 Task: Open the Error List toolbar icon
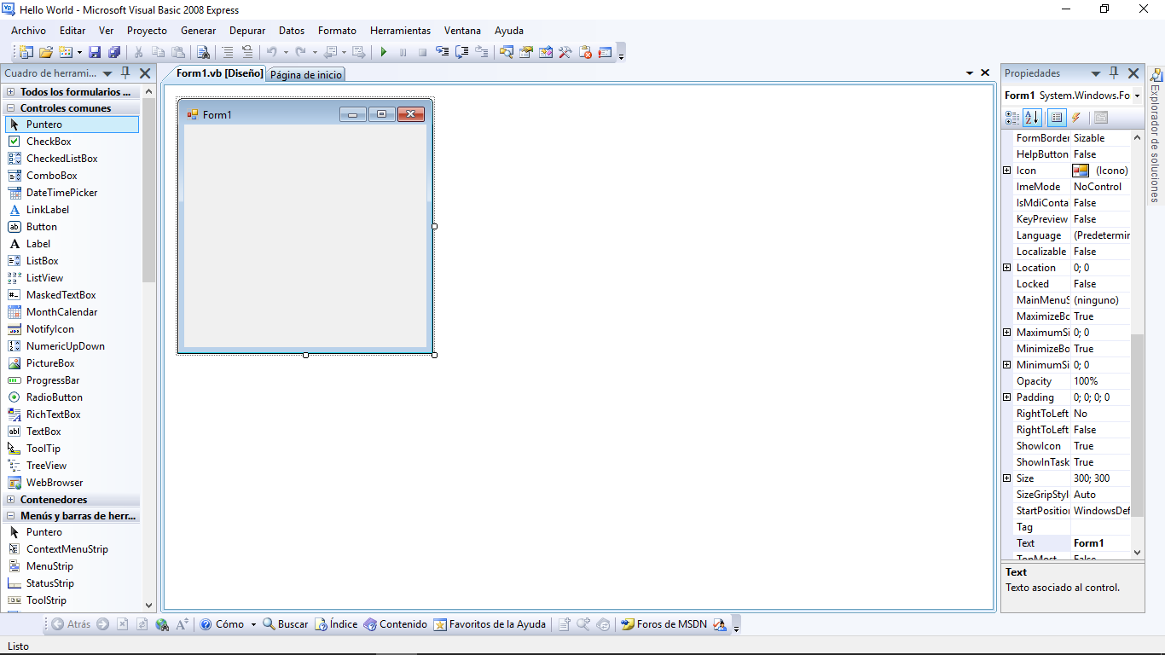pyautogui.click(x=586, y=52)
